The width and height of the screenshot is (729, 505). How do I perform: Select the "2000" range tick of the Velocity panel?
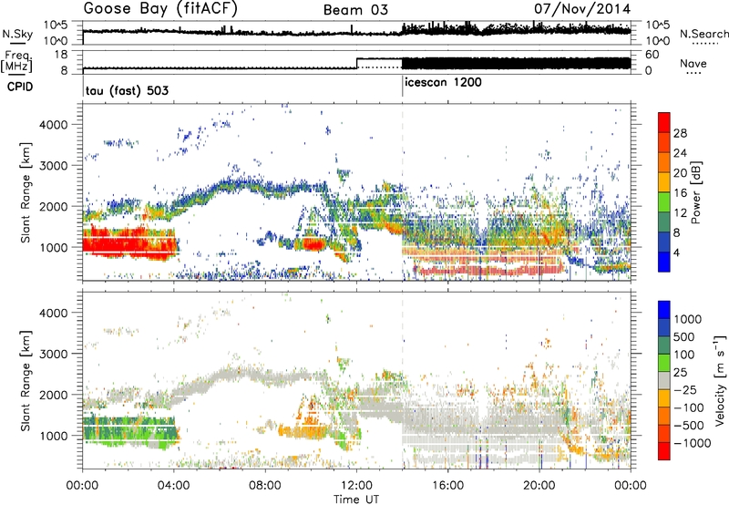[x=53, y=395]
